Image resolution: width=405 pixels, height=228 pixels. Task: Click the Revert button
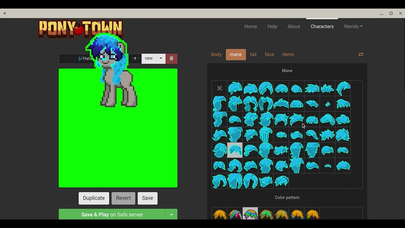[x=123, y=198]
